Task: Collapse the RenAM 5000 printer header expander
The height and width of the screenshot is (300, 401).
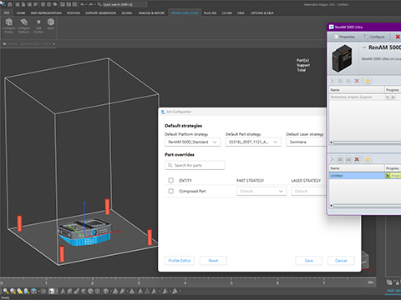Action: 364,47
